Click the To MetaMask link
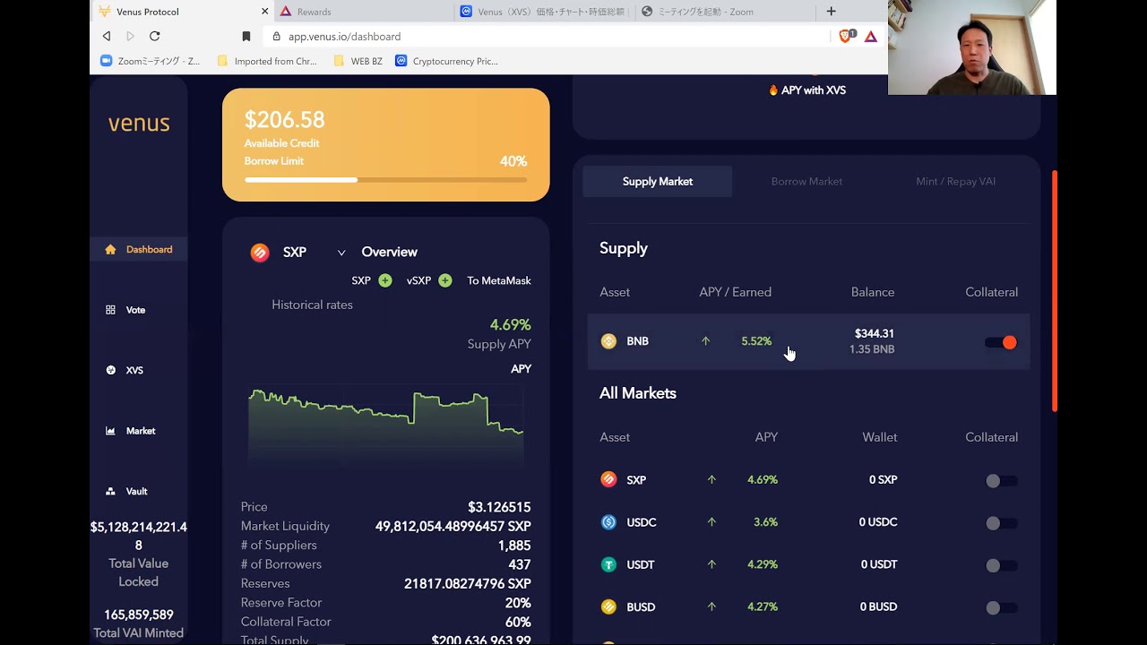Image resolution: width=1147 pixels, height=645 pixels. click(498, 280)
